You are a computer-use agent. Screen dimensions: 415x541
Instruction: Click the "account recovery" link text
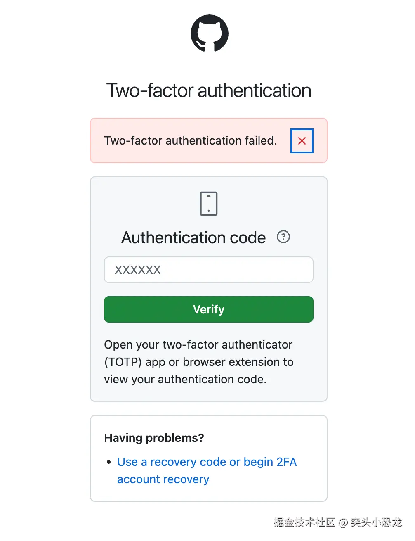pos(163,479)
